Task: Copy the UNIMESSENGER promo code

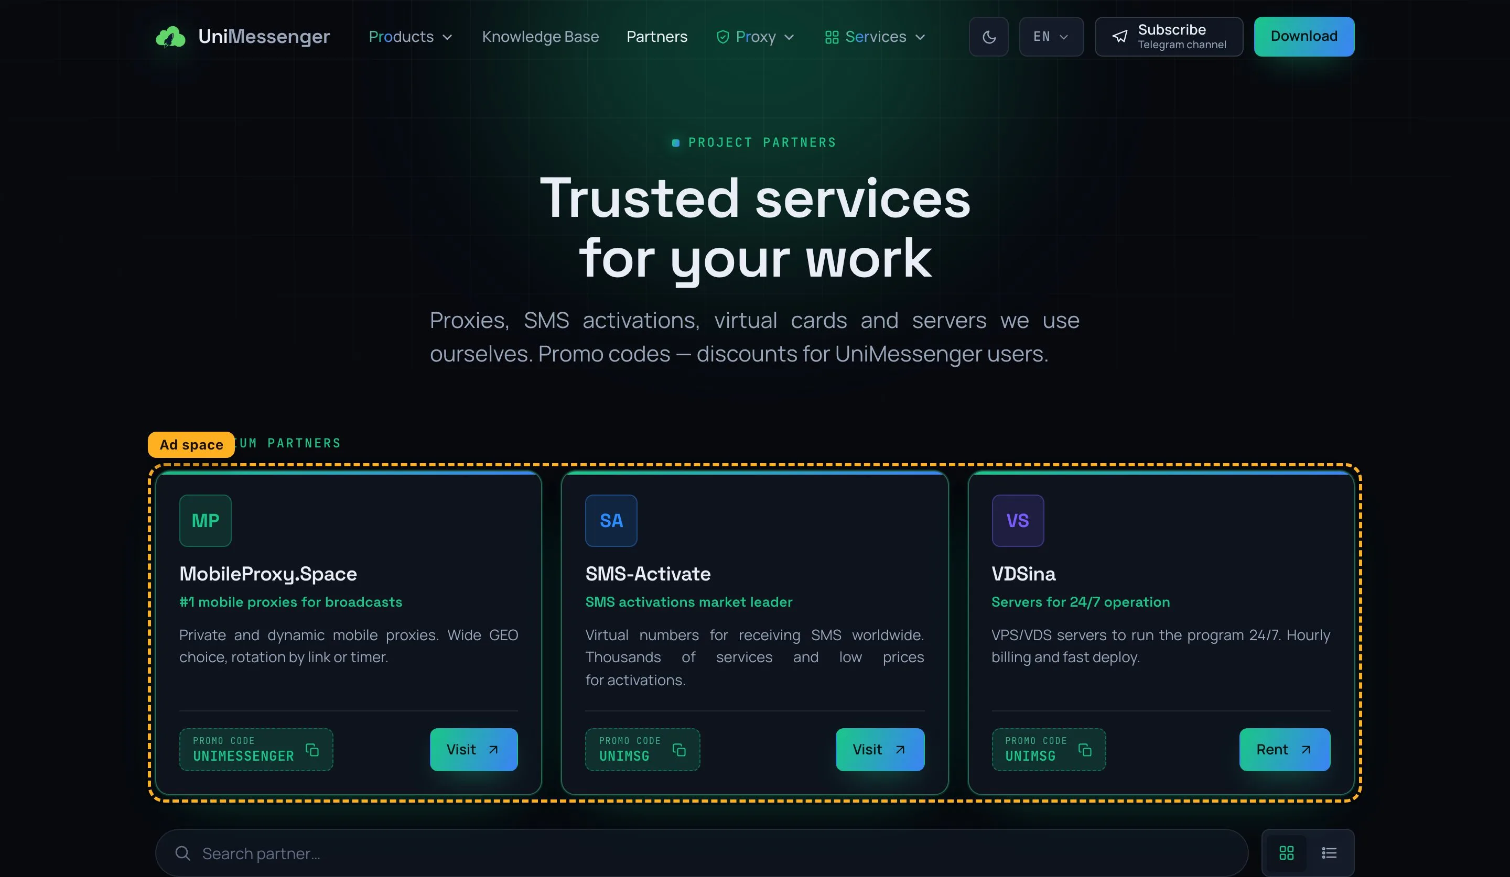Action: pyautogui.click(x=312, y=750)
